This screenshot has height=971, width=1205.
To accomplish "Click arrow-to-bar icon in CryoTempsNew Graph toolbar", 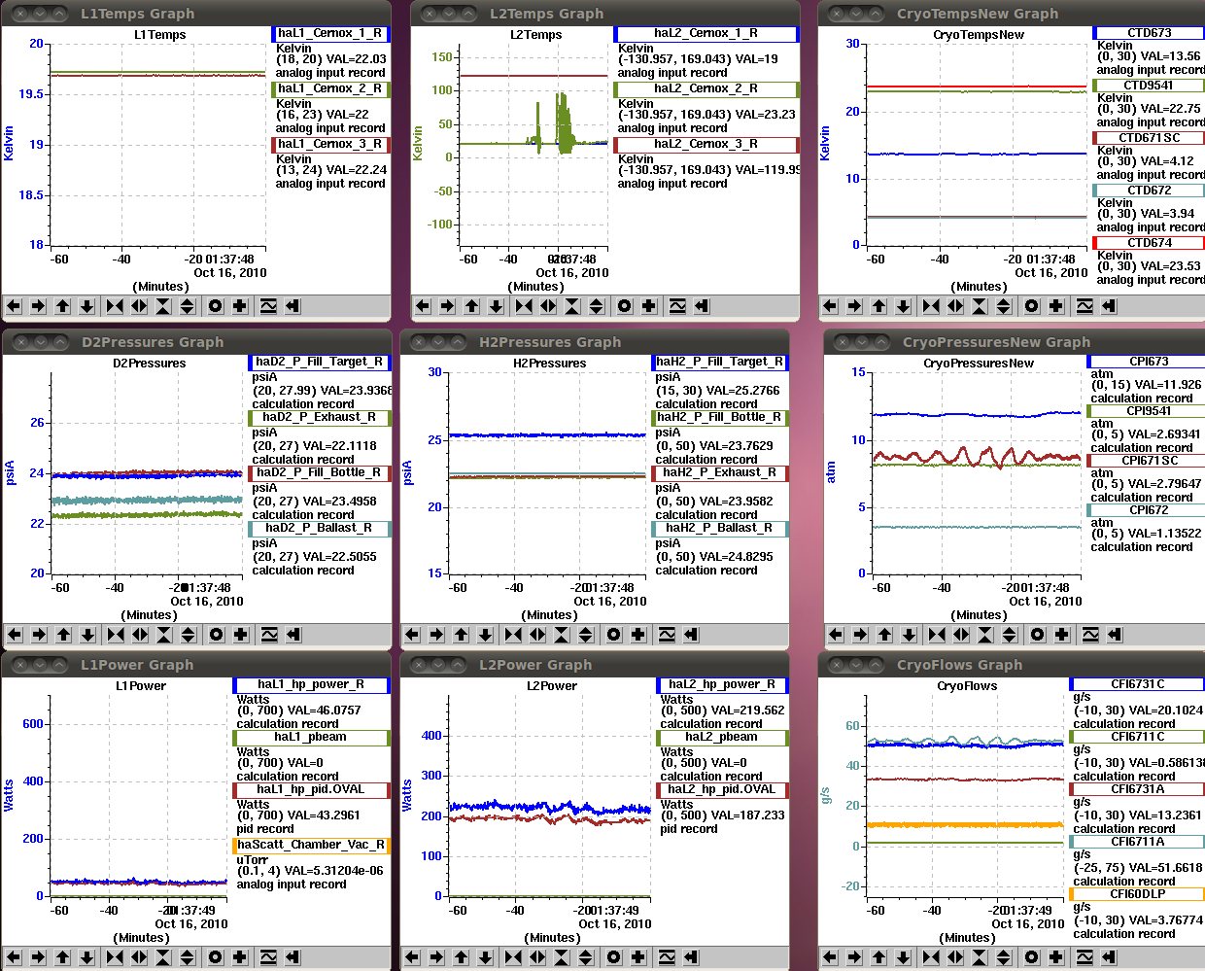I will [1109, 306].
